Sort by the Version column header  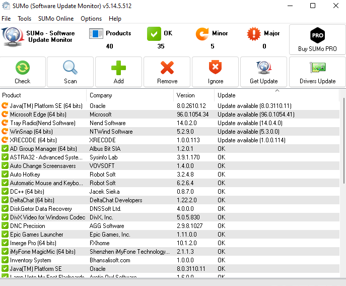coord(194,95)
